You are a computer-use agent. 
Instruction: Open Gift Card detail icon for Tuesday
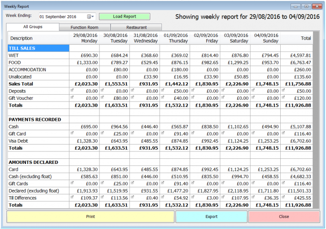[102, 133]
